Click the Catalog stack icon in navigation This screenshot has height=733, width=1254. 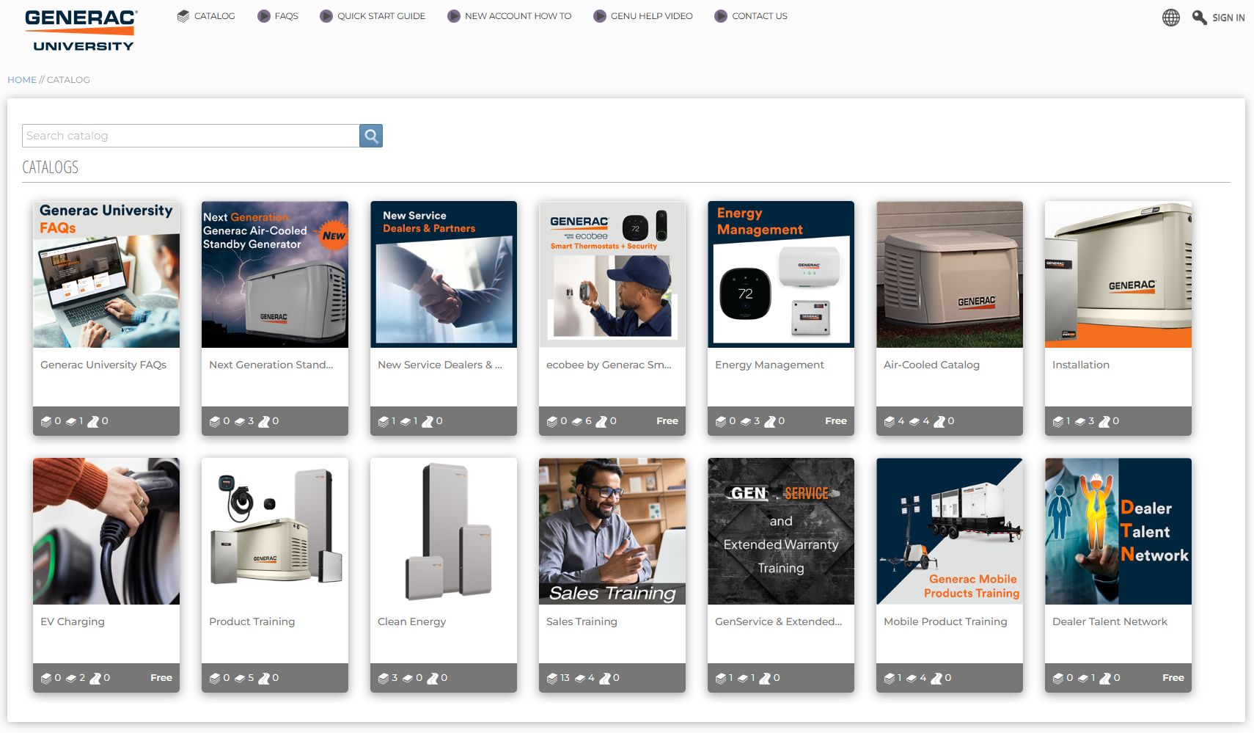click(x=183, y=16)
